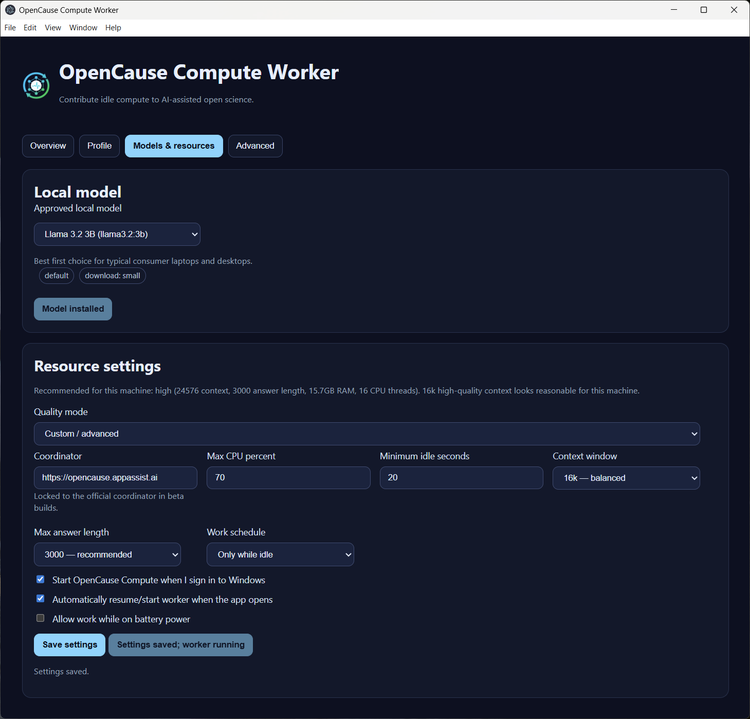Open the Max answer length dropdown
The height and width of the screenshot is (719, 750).
tap(107, 554)
